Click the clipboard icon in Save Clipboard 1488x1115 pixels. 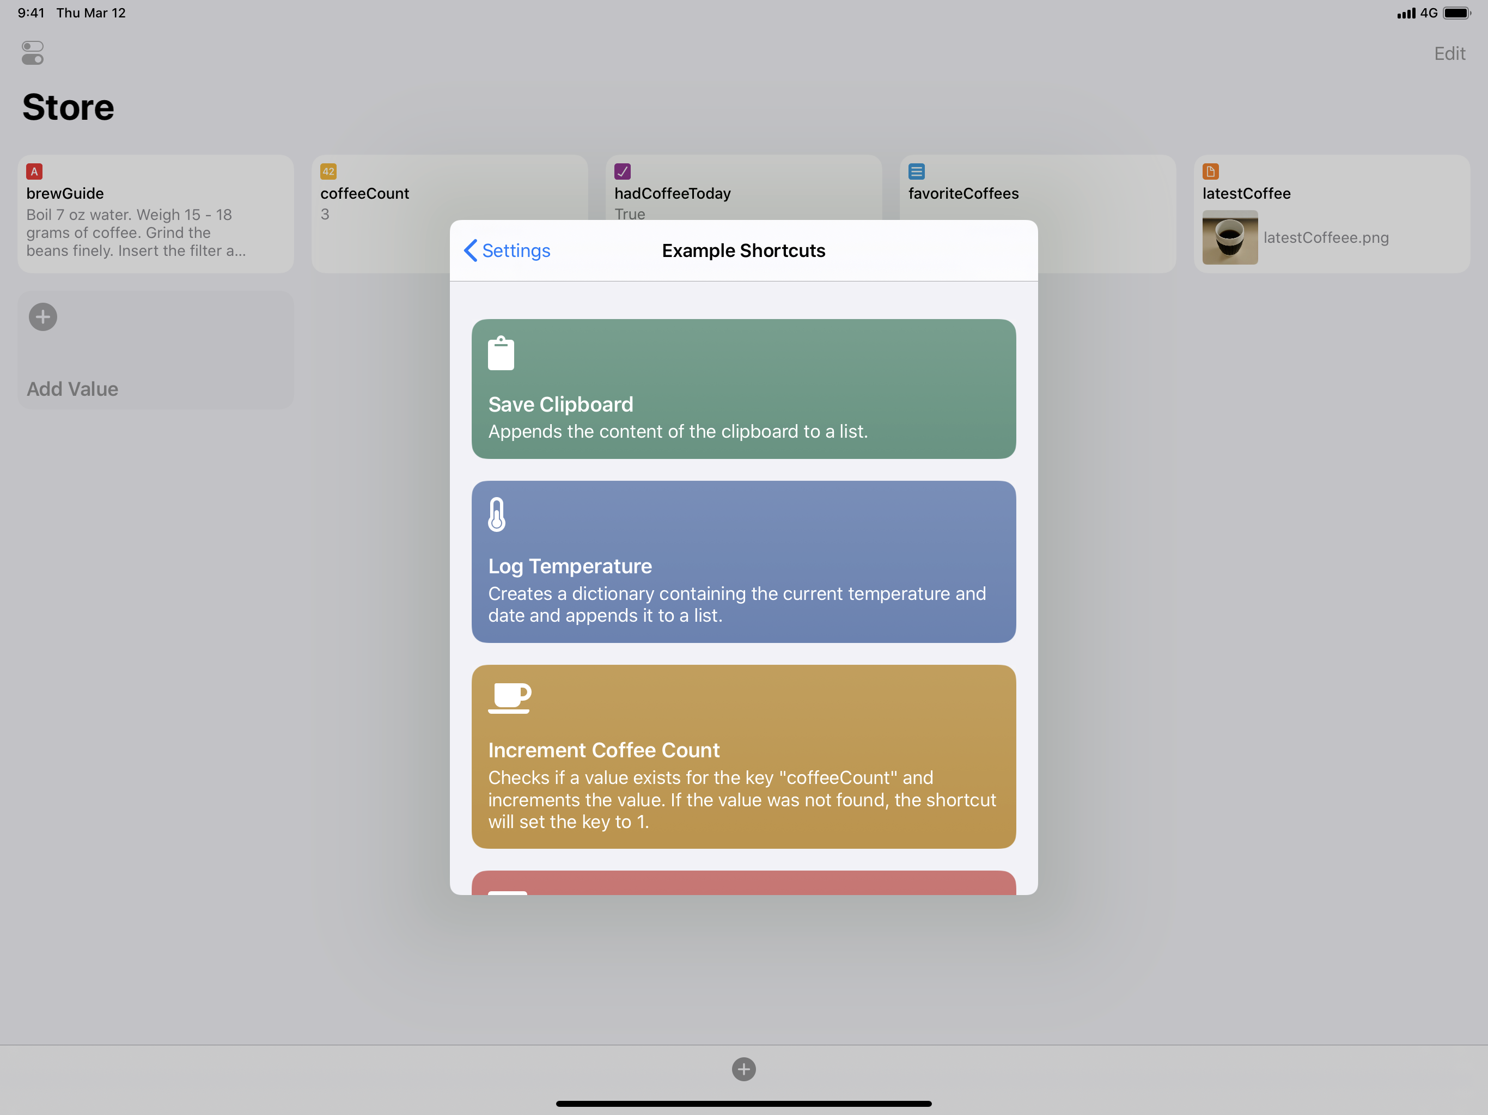[501, 354]
